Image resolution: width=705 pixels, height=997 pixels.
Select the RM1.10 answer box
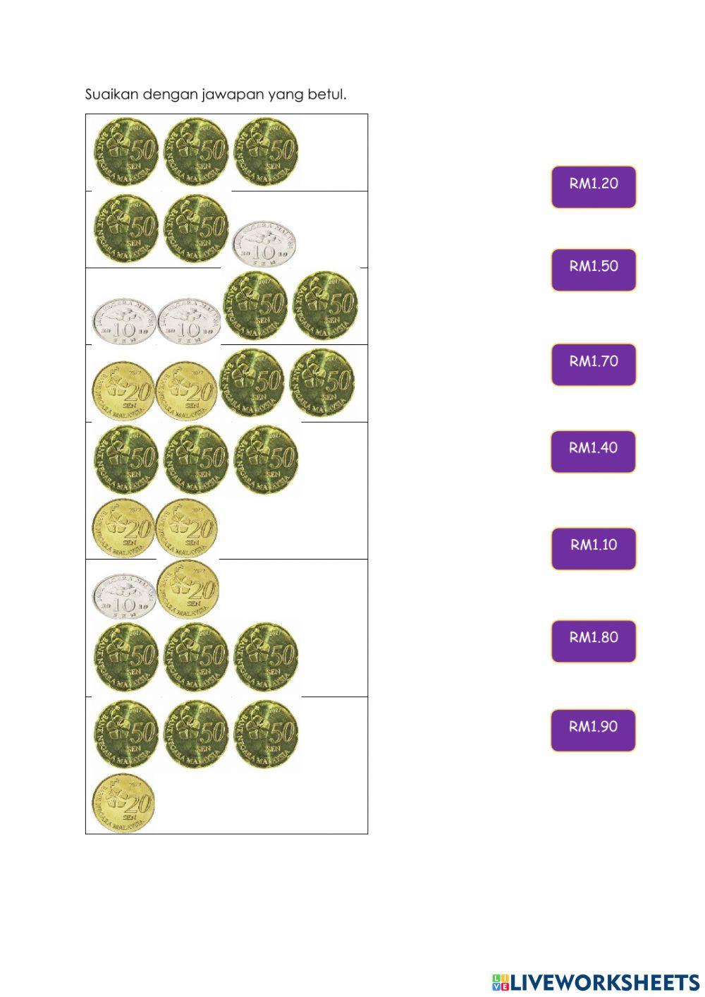point(593,548)
